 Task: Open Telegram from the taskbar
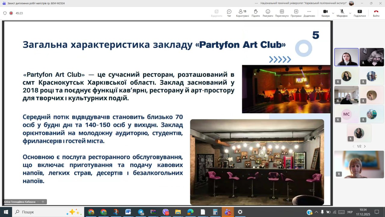[141, 212]
